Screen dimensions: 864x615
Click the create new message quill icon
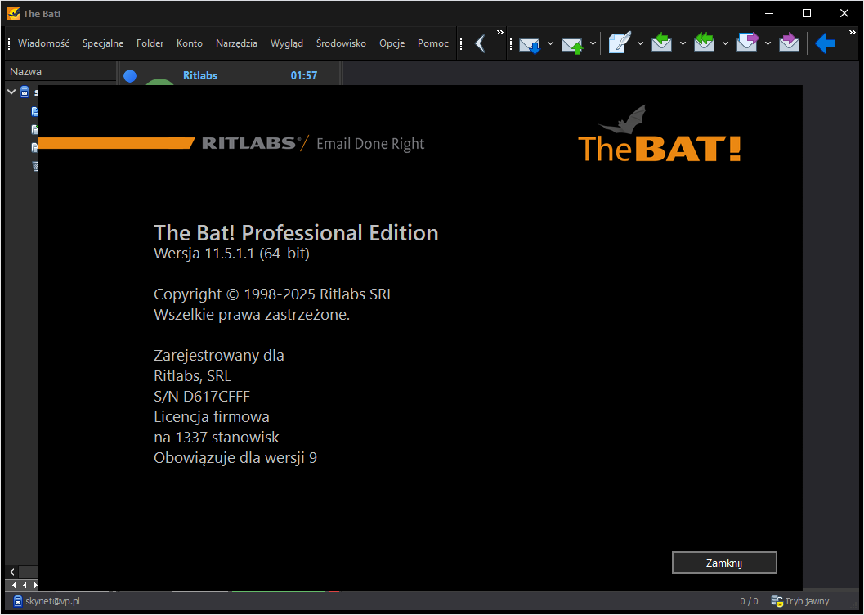pos(620,43)
